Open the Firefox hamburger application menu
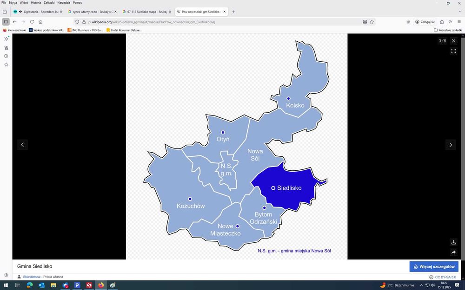Screen dimensions: 465x290 pyautogui.click(x=459, y=22)
